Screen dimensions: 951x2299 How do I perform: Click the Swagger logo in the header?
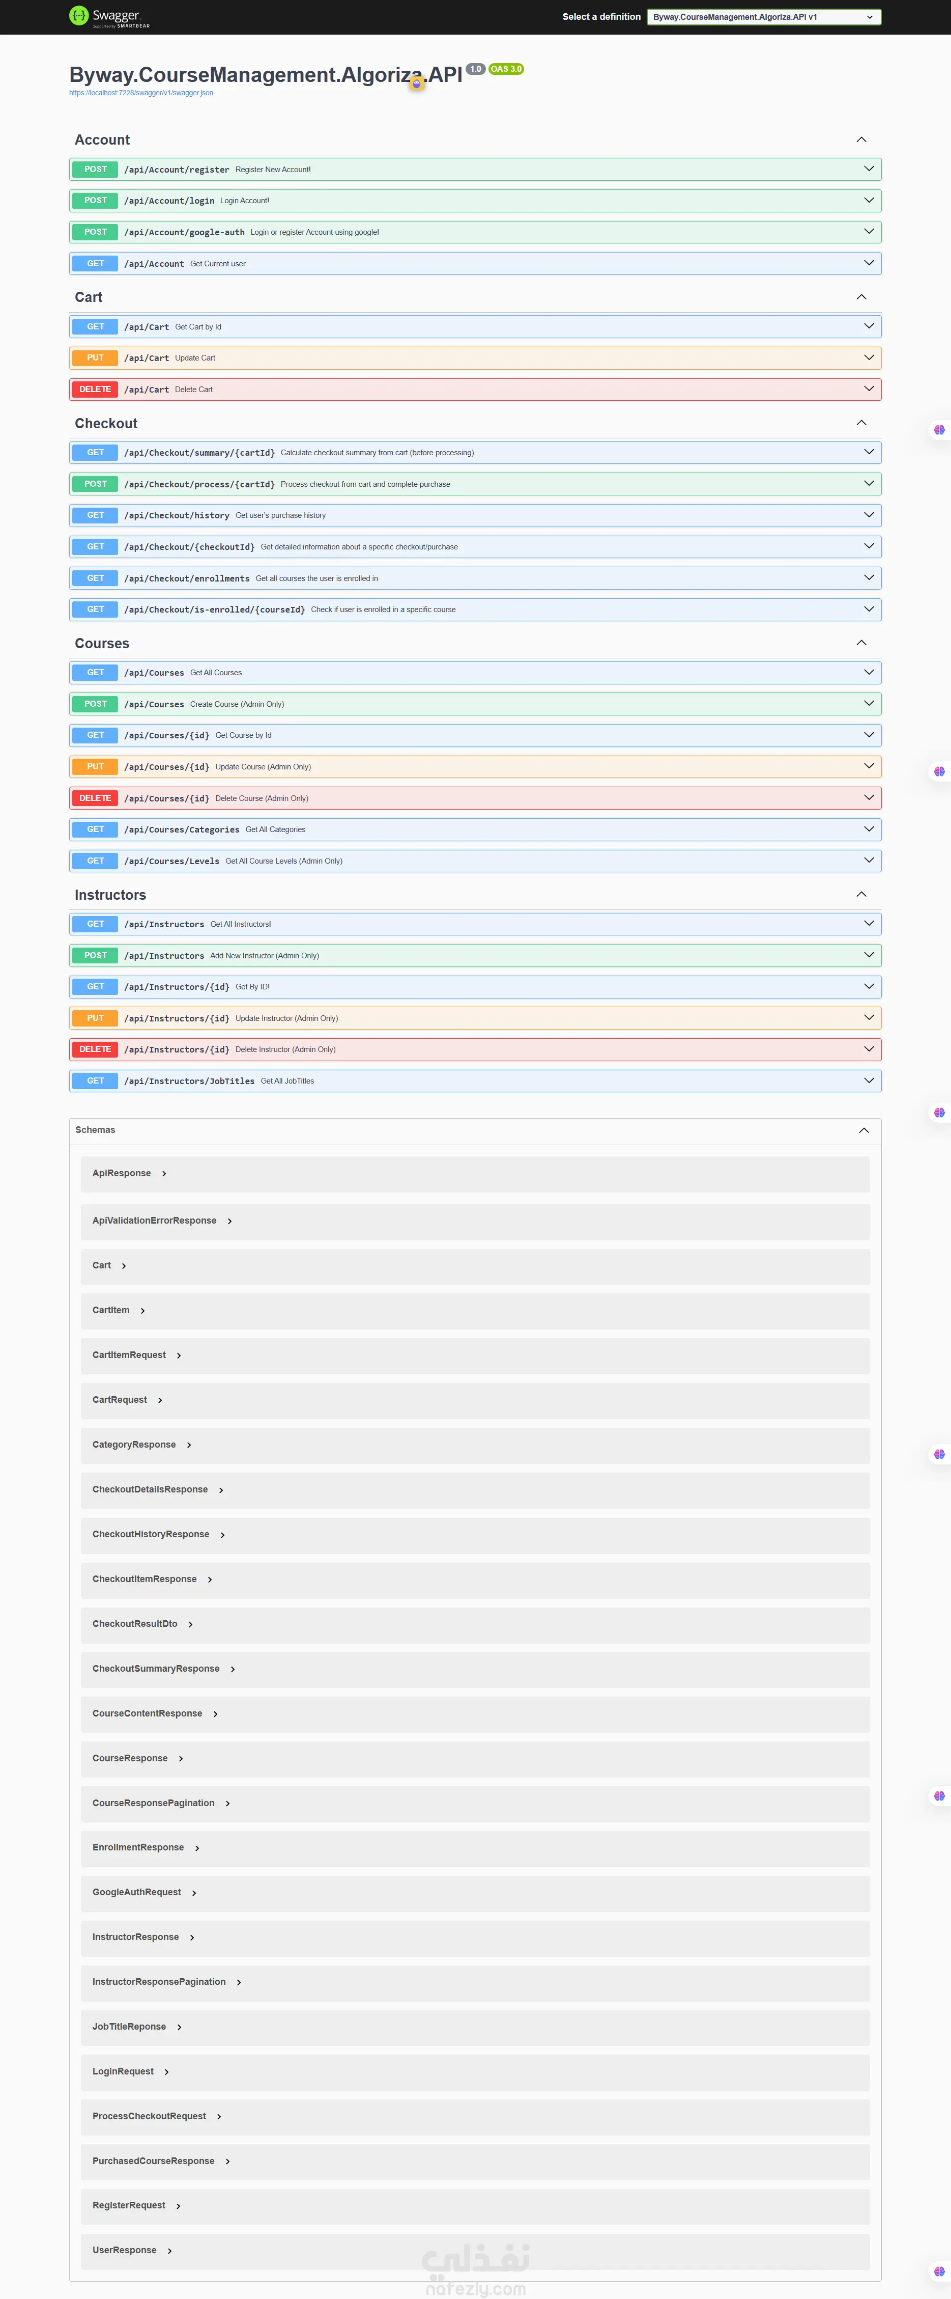(110, 17)
